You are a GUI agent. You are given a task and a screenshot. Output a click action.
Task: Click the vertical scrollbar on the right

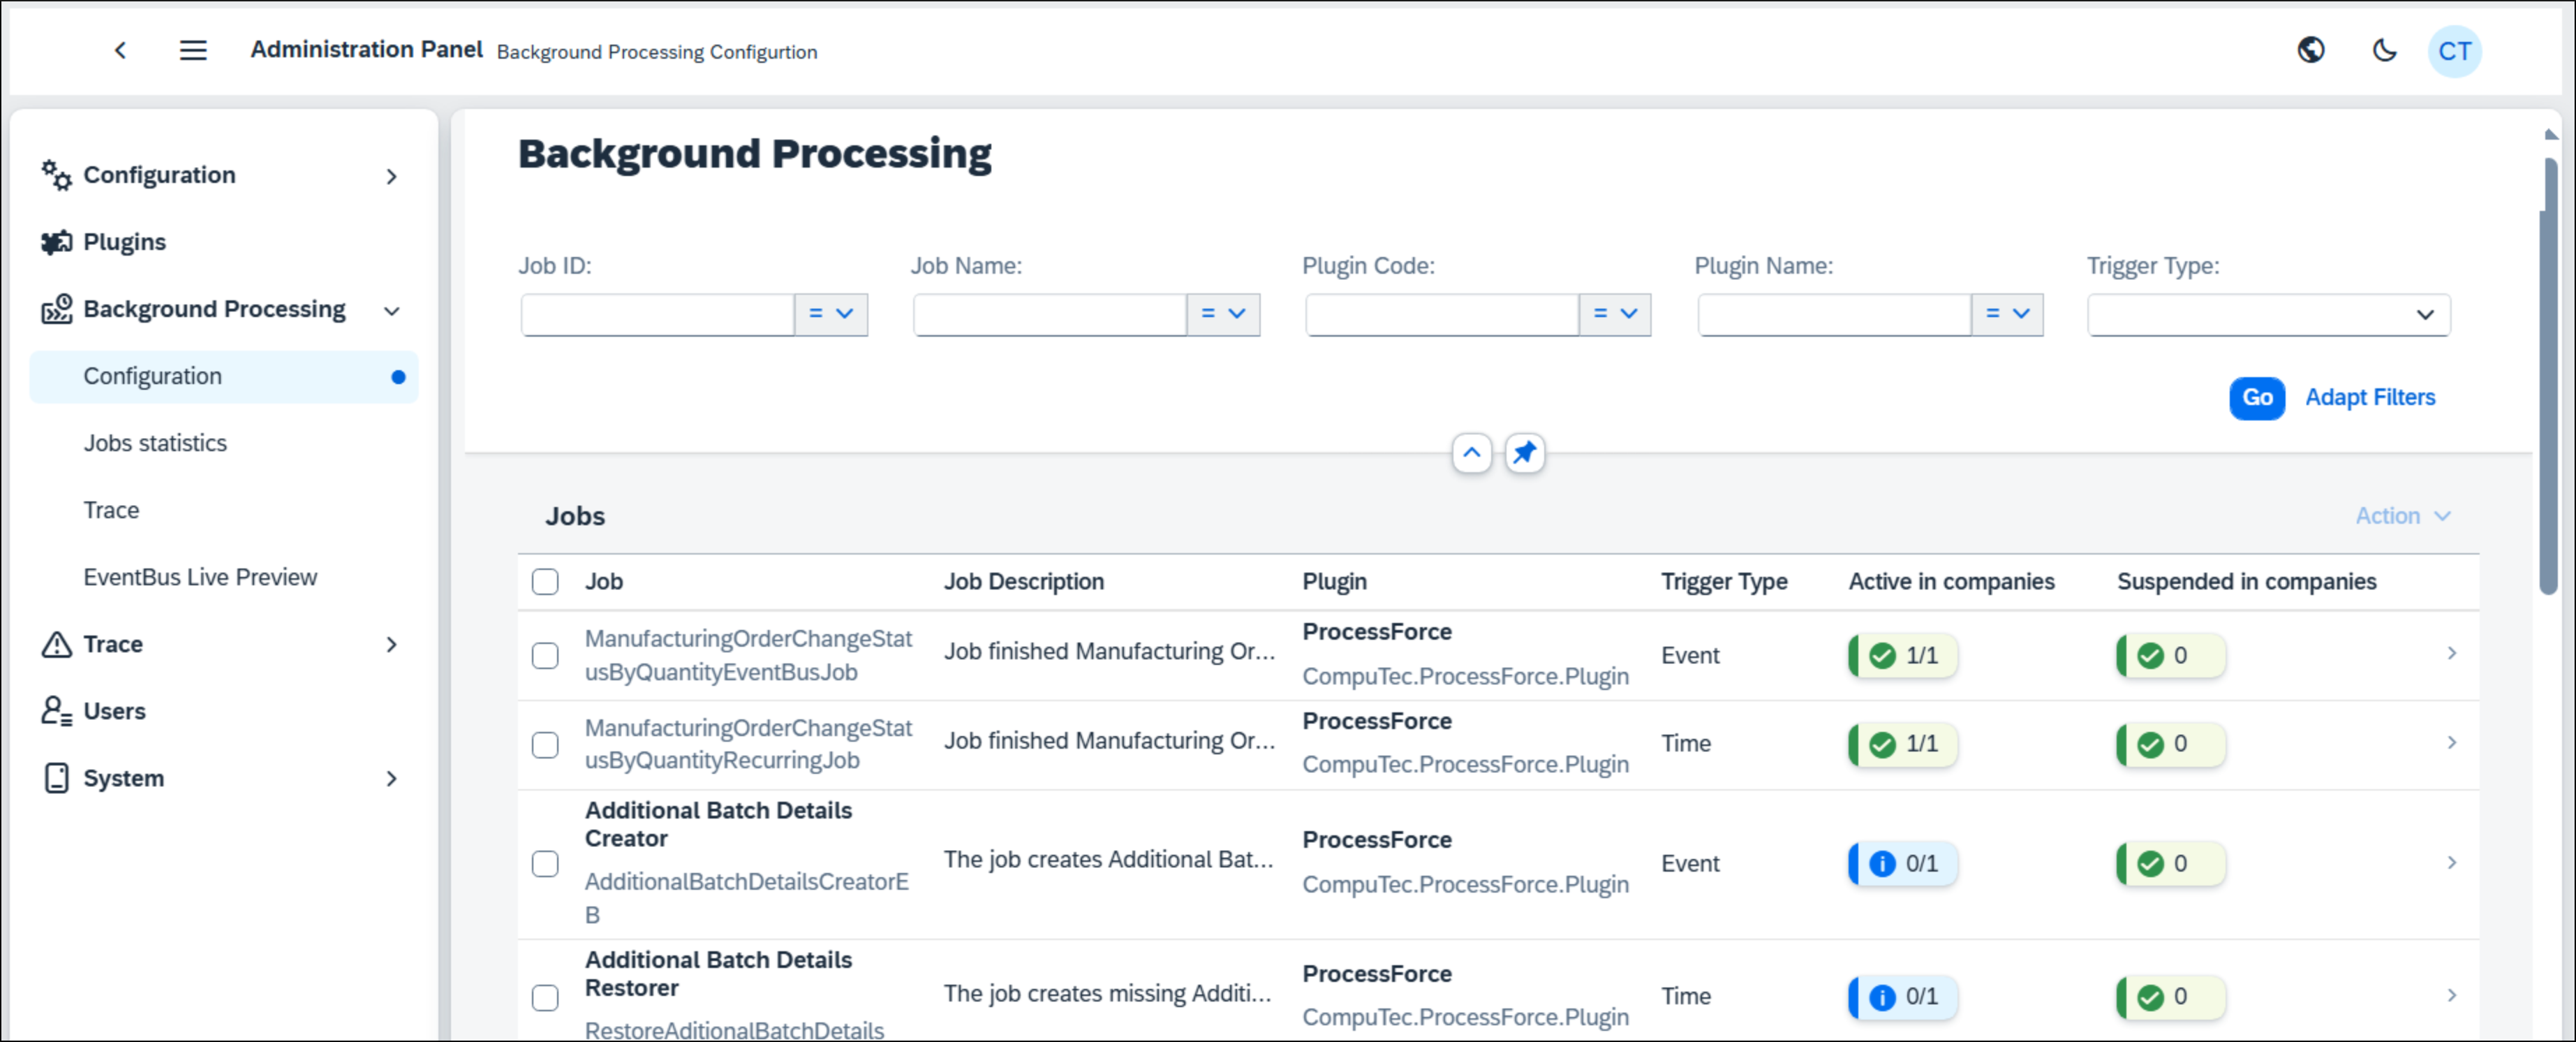[x=2550, y=375]
